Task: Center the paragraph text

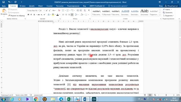Action: point(66,15)
